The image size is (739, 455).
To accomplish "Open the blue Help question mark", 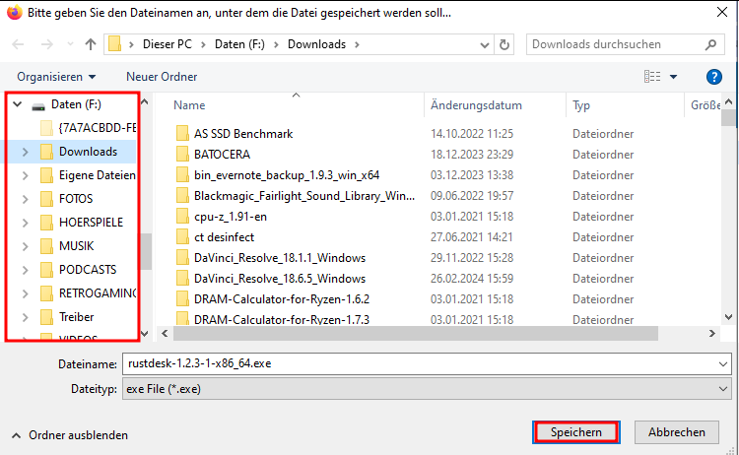I will click(x=714, y=76).
